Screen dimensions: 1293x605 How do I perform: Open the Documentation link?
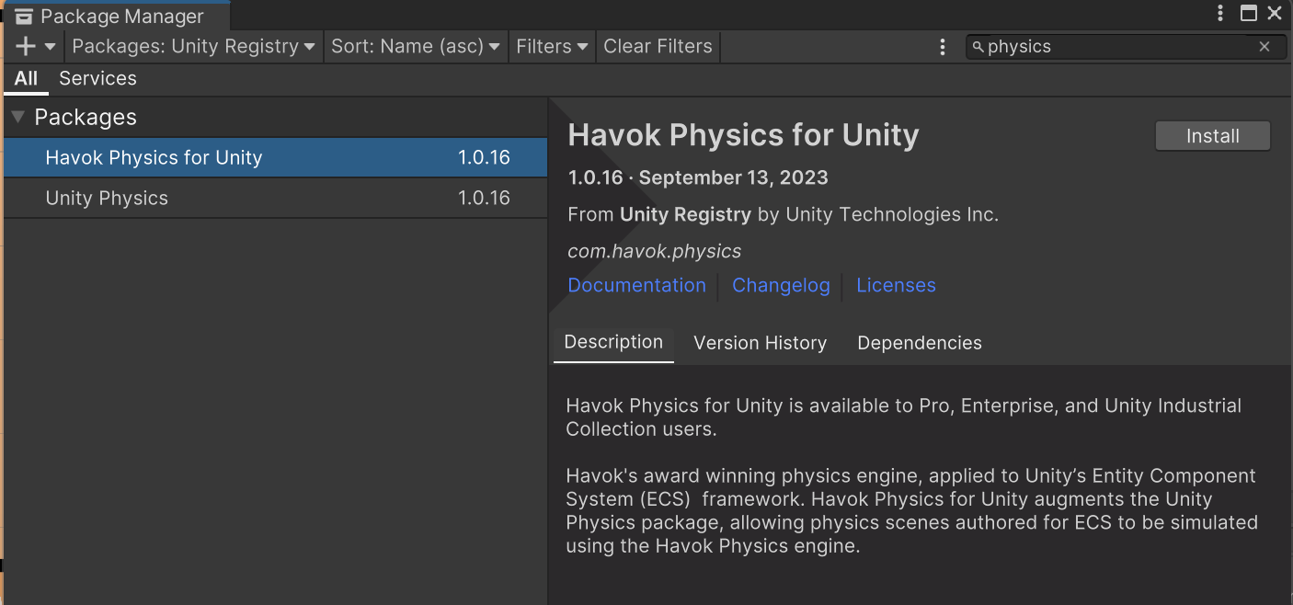point(636,285)
